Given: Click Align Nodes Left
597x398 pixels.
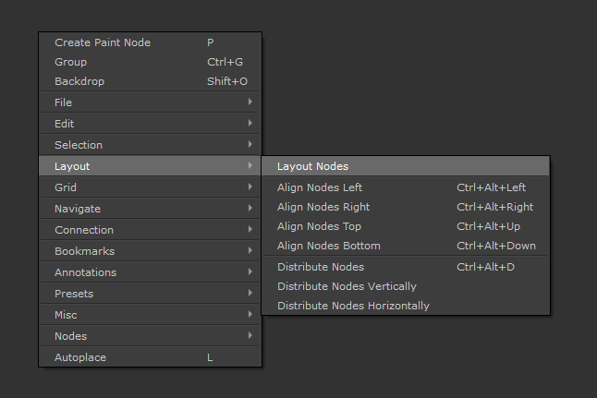Looking at the screenshot, I should (320, 187).
